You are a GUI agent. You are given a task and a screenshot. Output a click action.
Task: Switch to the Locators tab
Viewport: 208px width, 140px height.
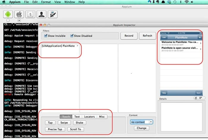pyautogui.click(x=89, y=117)
